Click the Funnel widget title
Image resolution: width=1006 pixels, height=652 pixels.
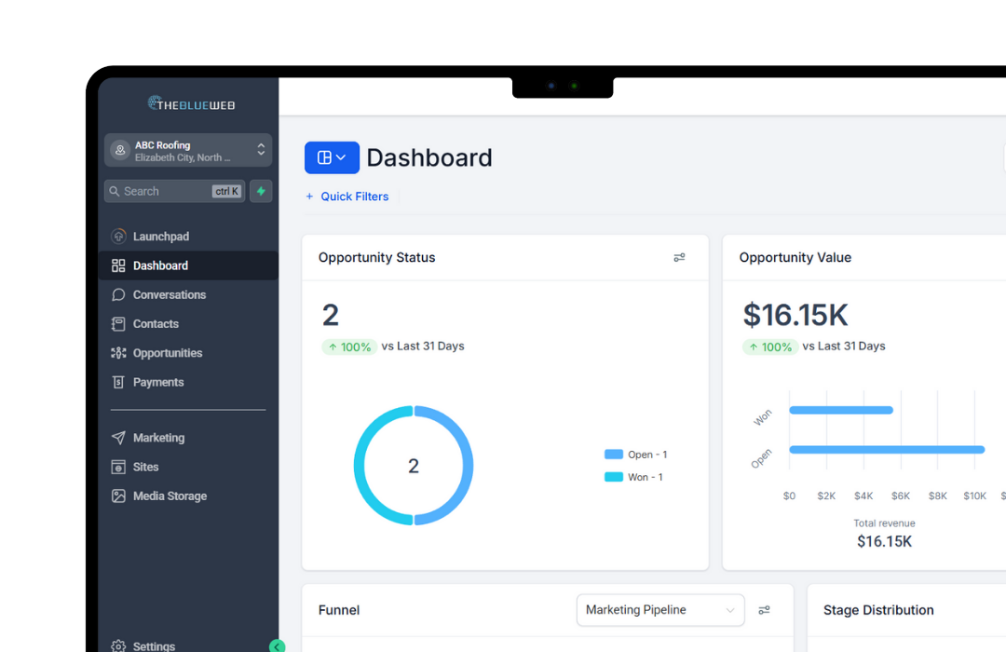click(x=339, y=610)
